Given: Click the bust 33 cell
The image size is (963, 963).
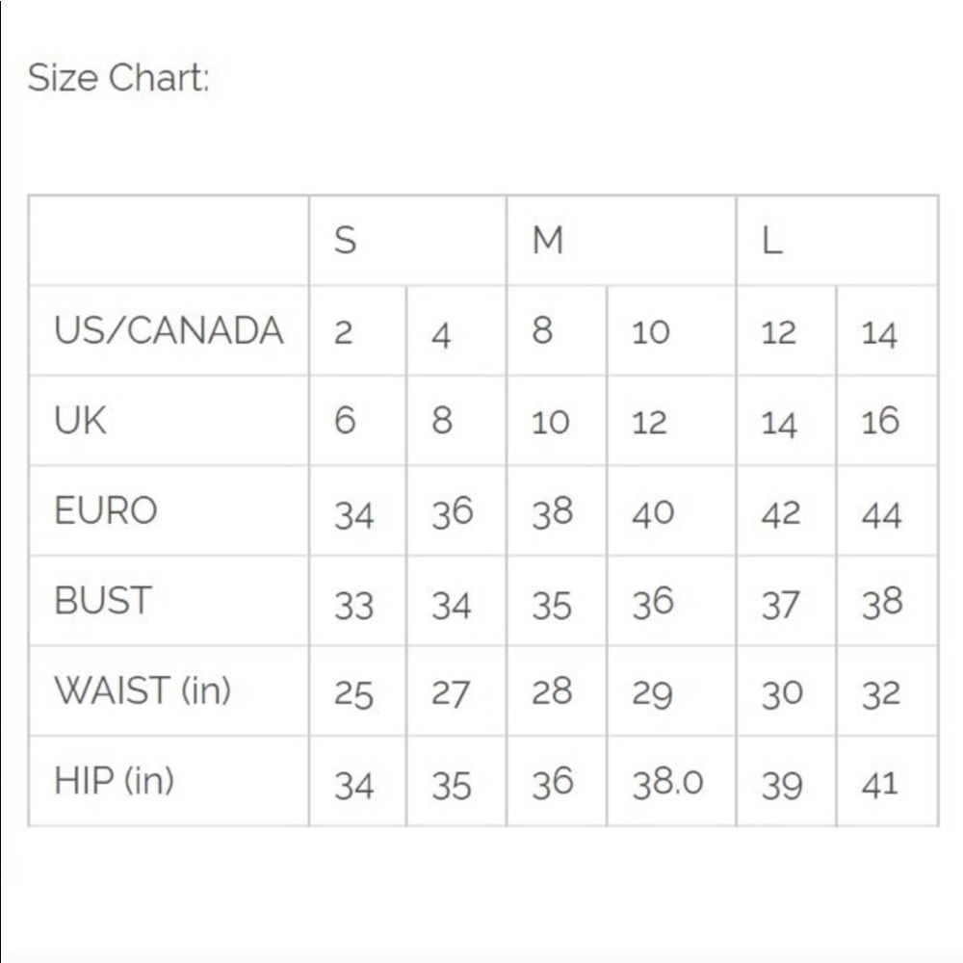Looking at the screenshot, I should (353, 605).
